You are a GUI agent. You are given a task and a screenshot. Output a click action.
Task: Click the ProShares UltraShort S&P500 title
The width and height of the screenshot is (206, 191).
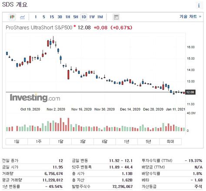pyautogui.click(x=39, y=27)
